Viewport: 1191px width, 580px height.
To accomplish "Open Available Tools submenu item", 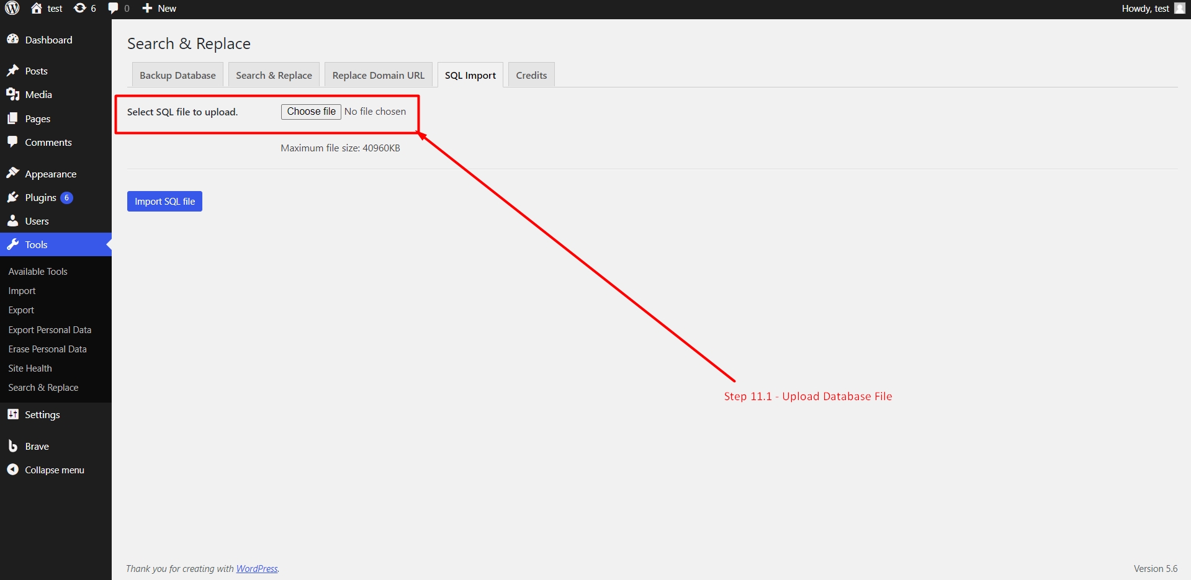I will [38, 271].
